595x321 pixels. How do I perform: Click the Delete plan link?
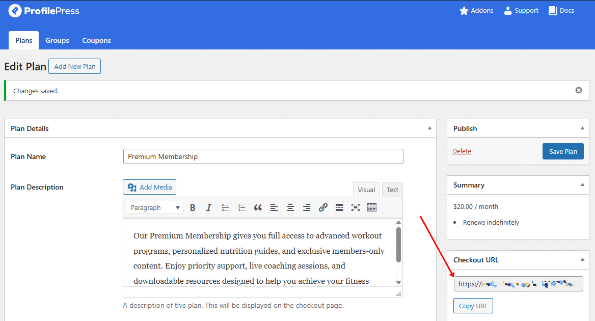pyautogui.click(x=462, y=151)
